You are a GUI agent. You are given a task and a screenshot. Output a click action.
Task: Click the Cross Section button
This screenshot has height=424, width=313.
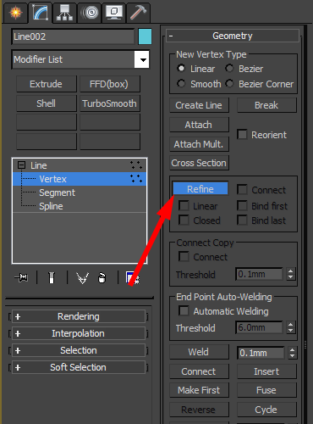pos(199,163)
